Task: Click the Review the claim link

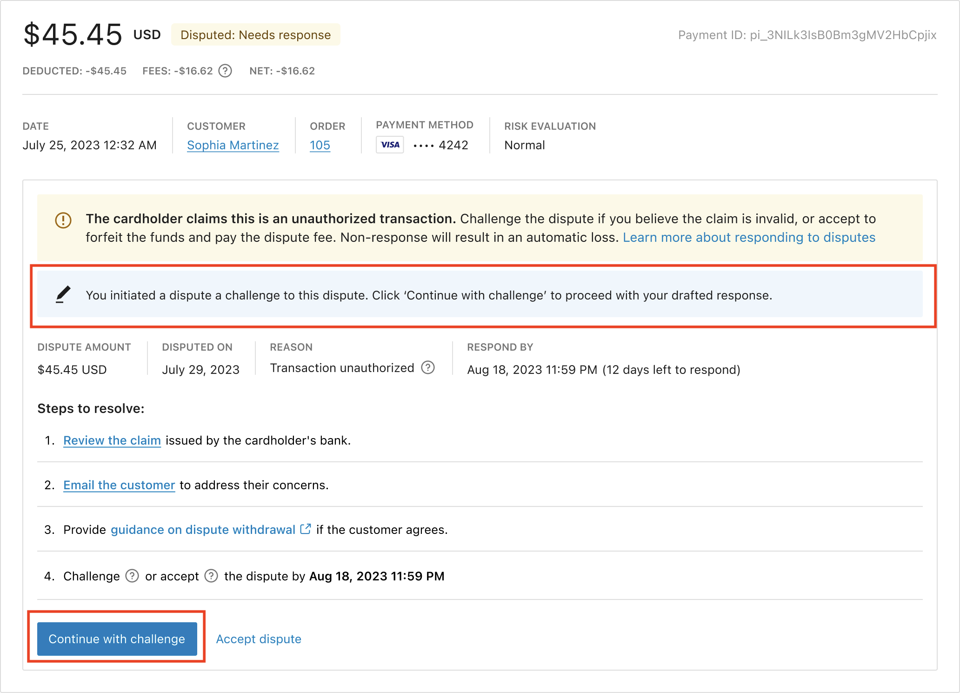Action: 112,440
